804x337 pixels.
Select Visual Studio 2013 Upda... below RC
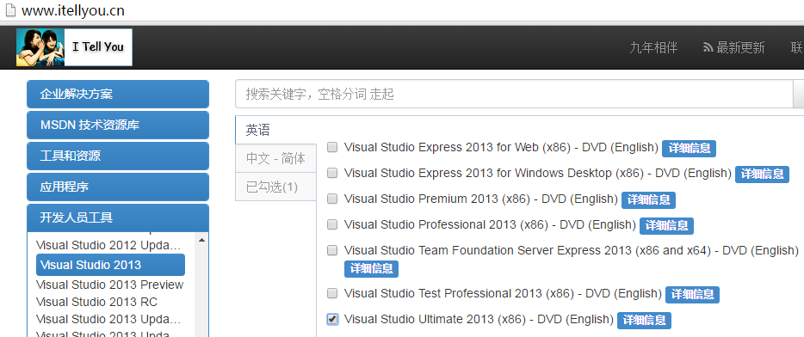[108, 319]
